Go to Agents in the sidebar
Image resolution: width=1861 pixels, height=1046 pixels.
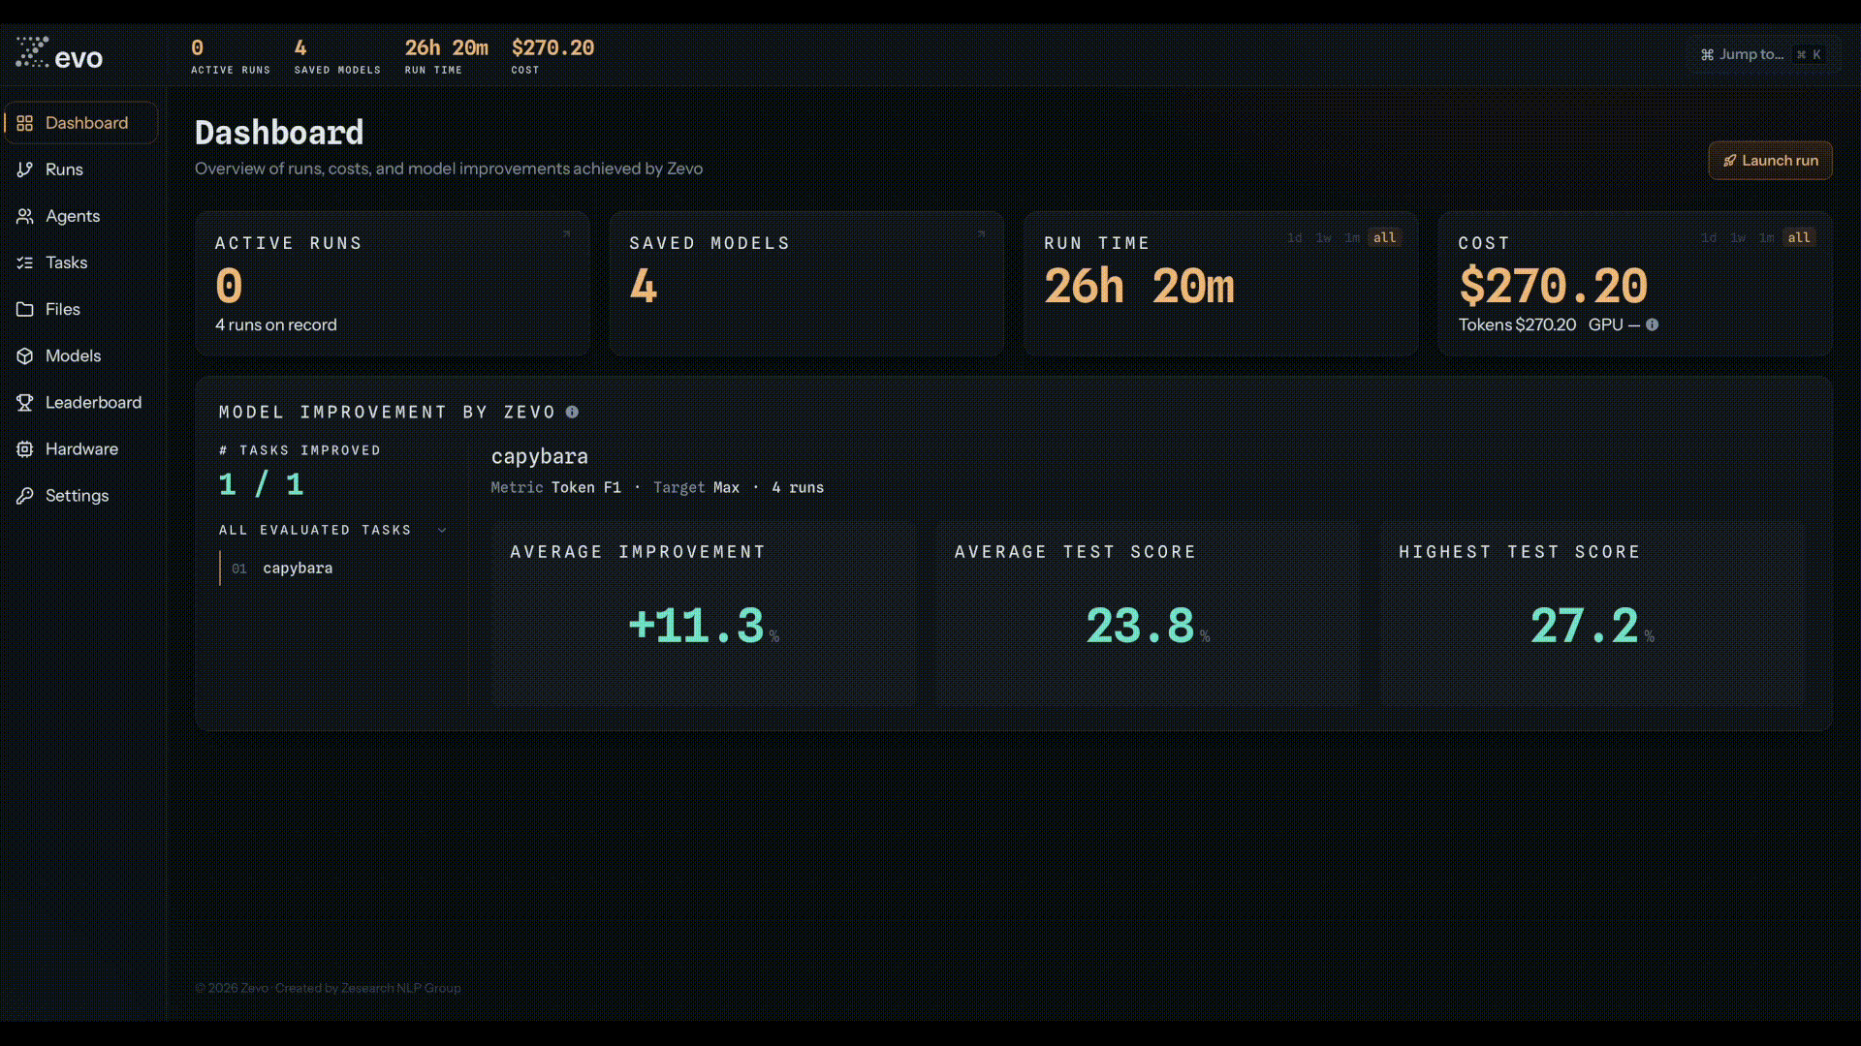pos(80,216)
